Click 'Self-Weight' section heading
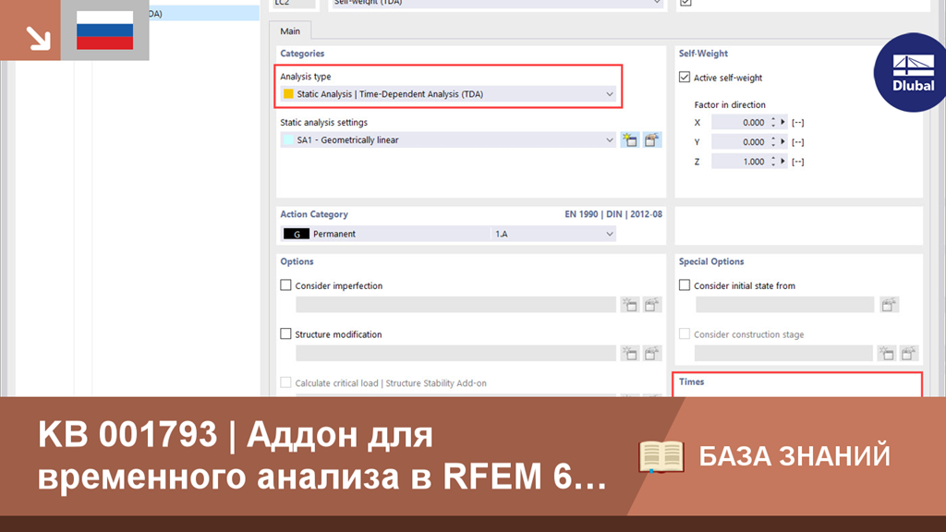The image size is (946, 532). 703,53
